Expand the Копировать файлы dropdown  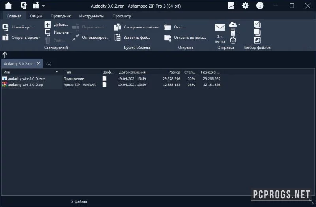click(159, 27)
